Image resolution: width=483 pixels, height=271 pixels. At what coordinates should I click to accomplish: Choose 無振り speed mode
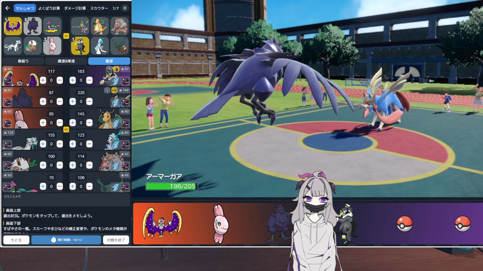pos(23,61)
